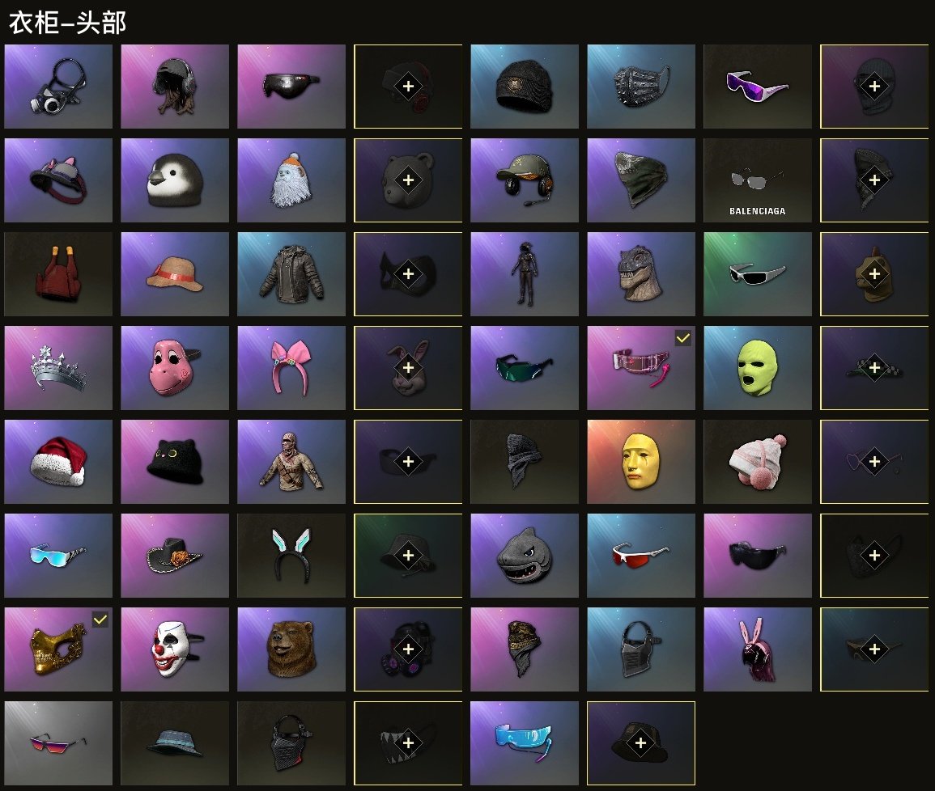Add the locked bunny mask item
The image size is (935, 791).
pyautogui.click(x=409, y=367)
